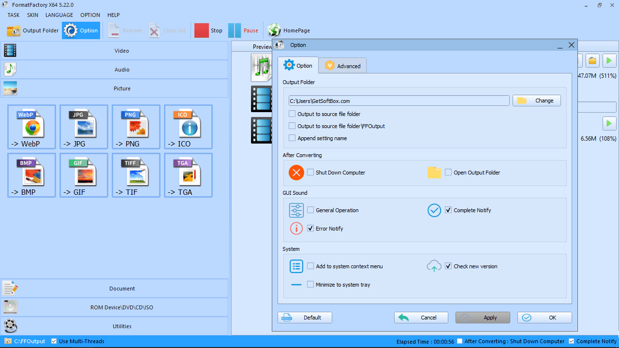
Task: Check Output to source file folder\FFOutput
Action: pyautogui.click(x=292, y=126)
